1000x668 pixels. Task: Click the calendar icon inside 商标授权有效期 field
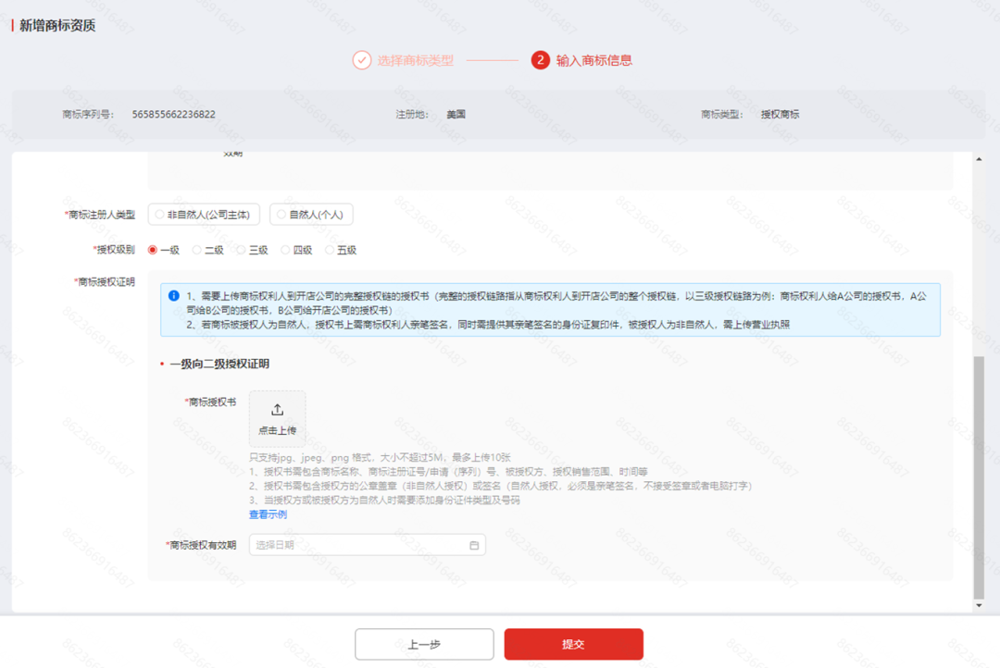point(475,545)
